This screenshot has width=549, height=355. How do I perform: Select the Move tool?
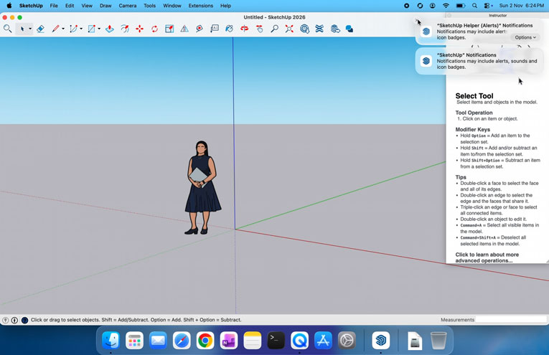point(139,29)
